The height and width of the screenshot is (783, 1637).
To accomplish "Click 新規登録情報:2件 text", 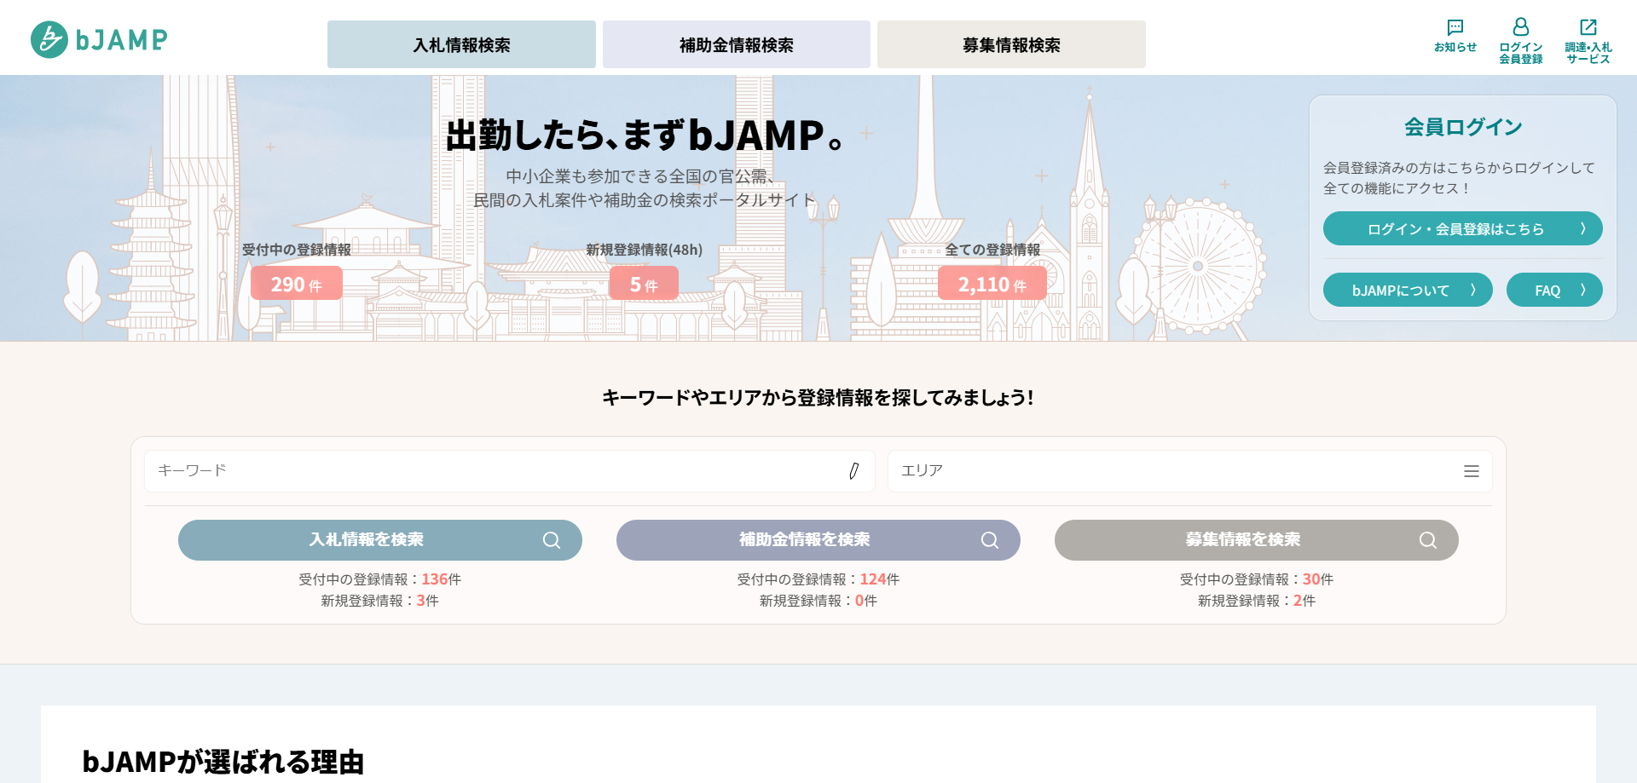I will click(x=1257, y=601).
